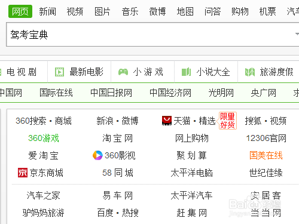This screenshot has width=299, height=224.
Task: Open the 易车网 link
Action: [118, 195]
